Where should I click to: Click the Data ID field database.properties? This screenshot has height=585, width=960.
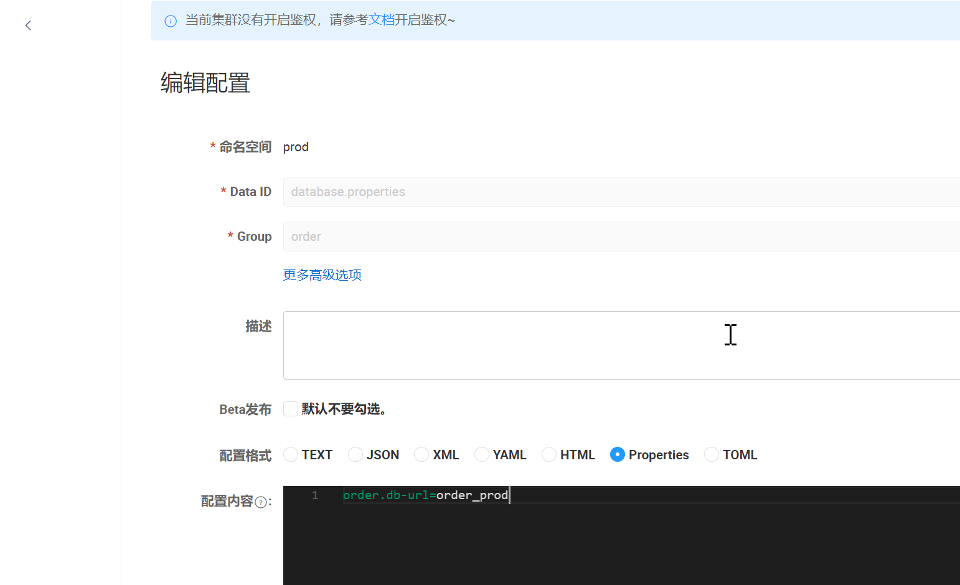point(621,192)
